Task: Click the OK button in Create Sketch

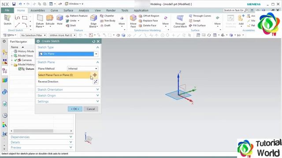Action: click(75, 109)
